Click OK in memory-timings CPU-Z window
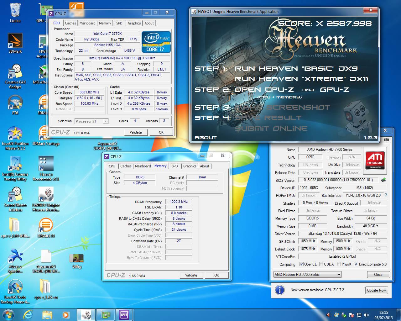 click(217, 275)
